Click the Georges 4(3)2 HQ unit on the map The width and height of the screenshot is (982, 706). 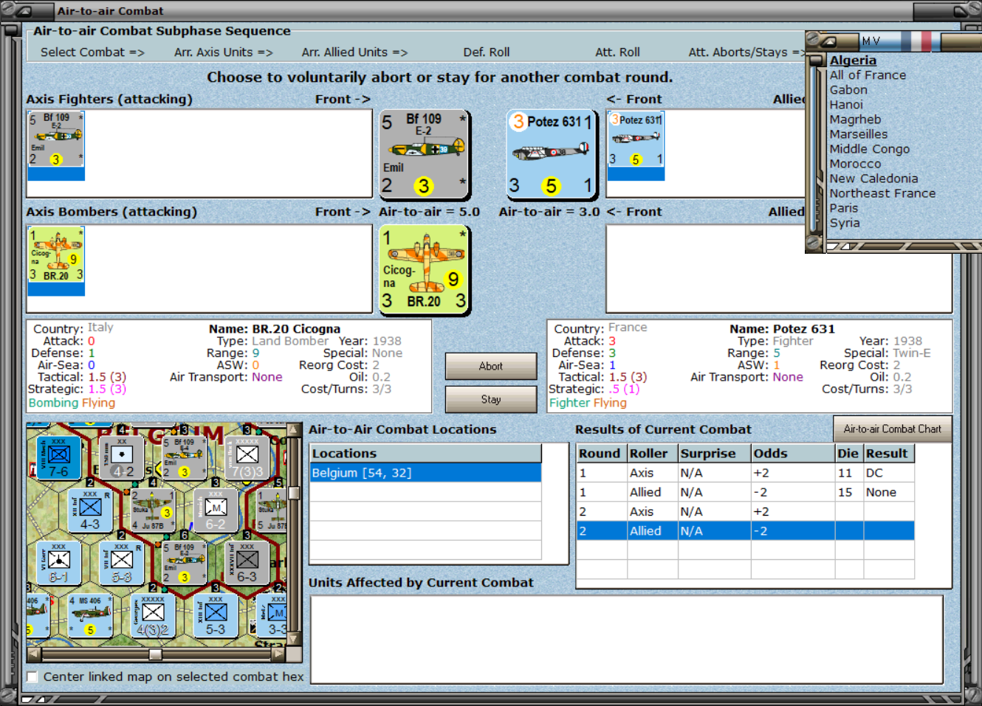click(152, 616)
